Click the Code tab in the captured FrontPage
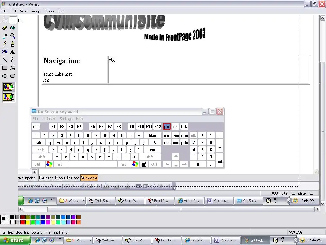This screenshot has width=326, height=245. point(73,178)
